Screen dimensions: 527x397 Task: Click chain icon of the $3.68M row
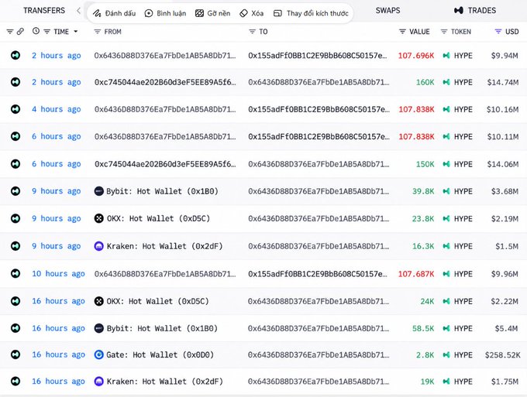coord(15,191)
